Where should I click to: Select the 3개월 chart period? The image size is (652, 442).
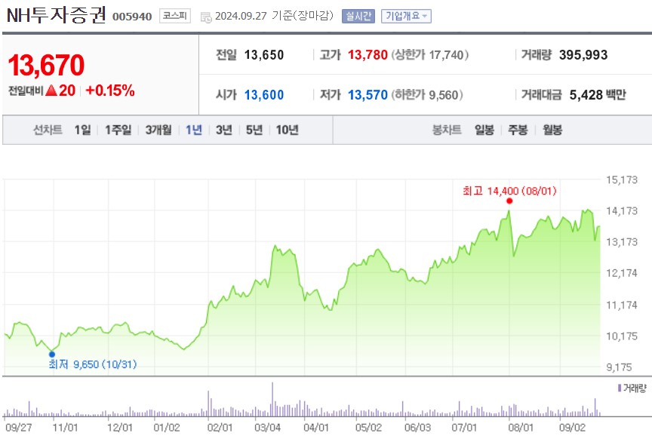point(159,130)
